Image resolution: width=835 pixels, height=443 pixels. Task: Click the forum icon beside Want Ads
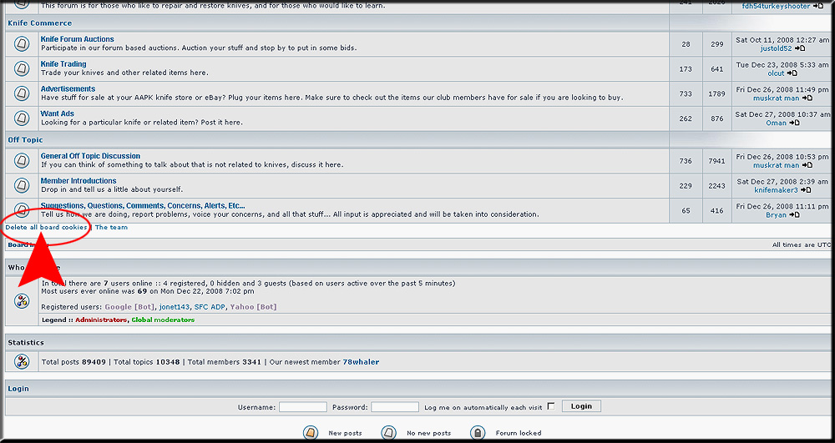(x=22, y=118)
